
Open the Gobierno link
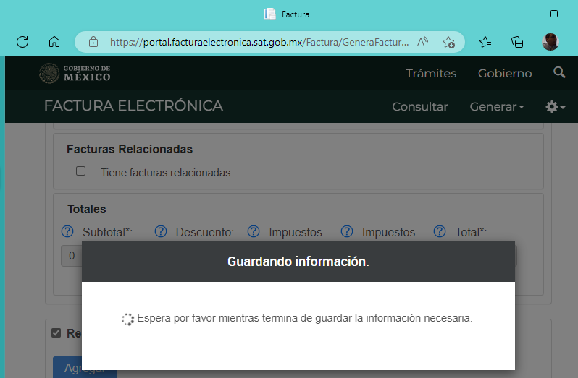pos(505,73)
